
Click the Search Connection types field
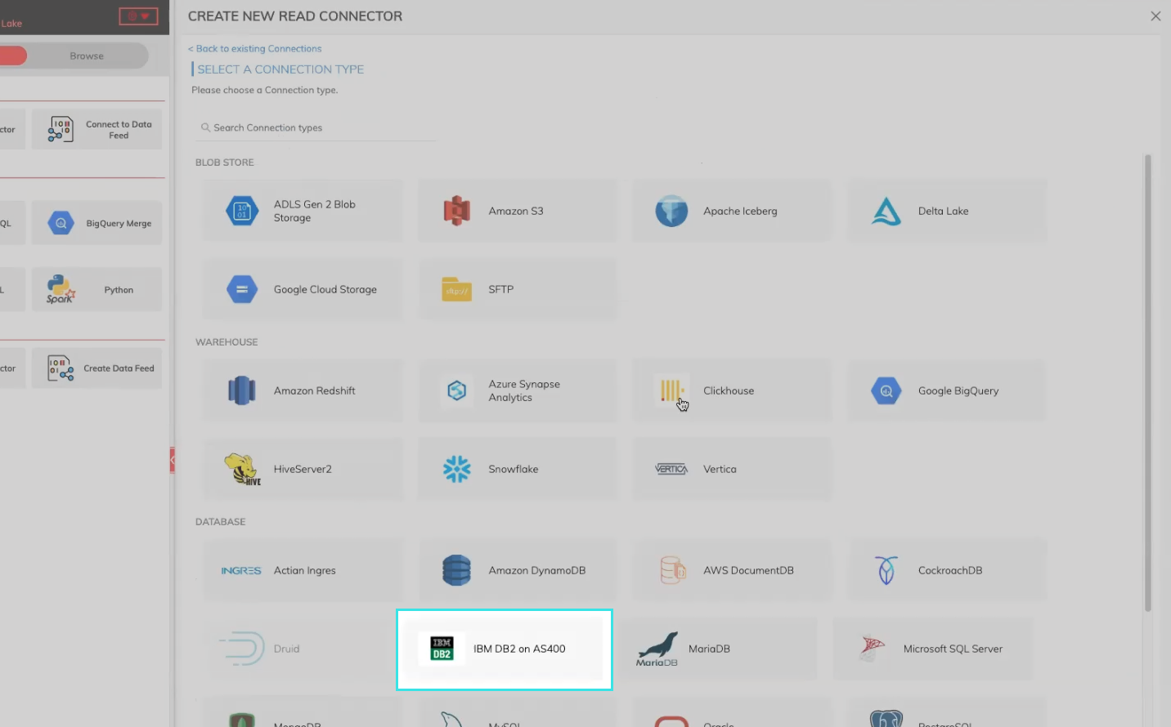pos(316,128)
